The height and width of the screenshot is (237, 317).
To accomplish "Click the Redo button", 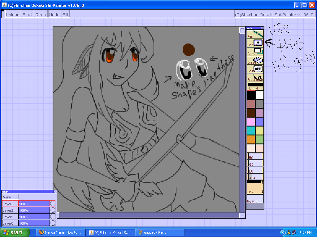I will pos(41,15).
